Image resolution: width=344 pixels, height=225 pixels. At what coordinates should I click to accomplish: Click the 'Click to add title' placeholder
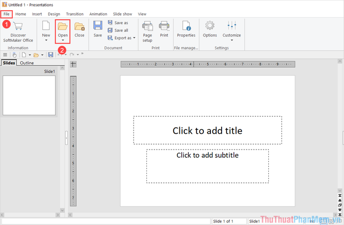(207, 130)
